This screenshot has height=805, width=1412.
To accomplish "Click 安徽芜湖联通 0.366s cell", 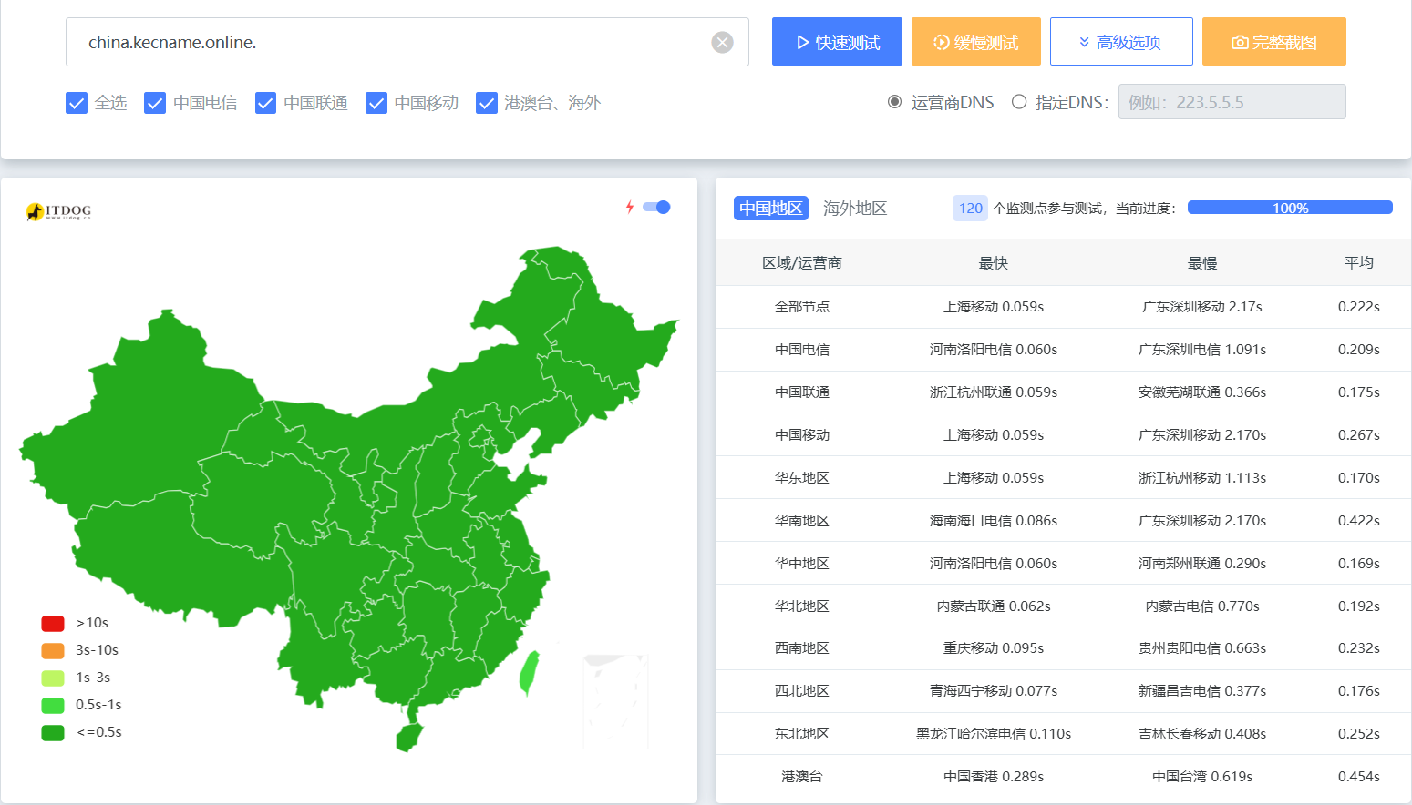I will [1202, 392].
